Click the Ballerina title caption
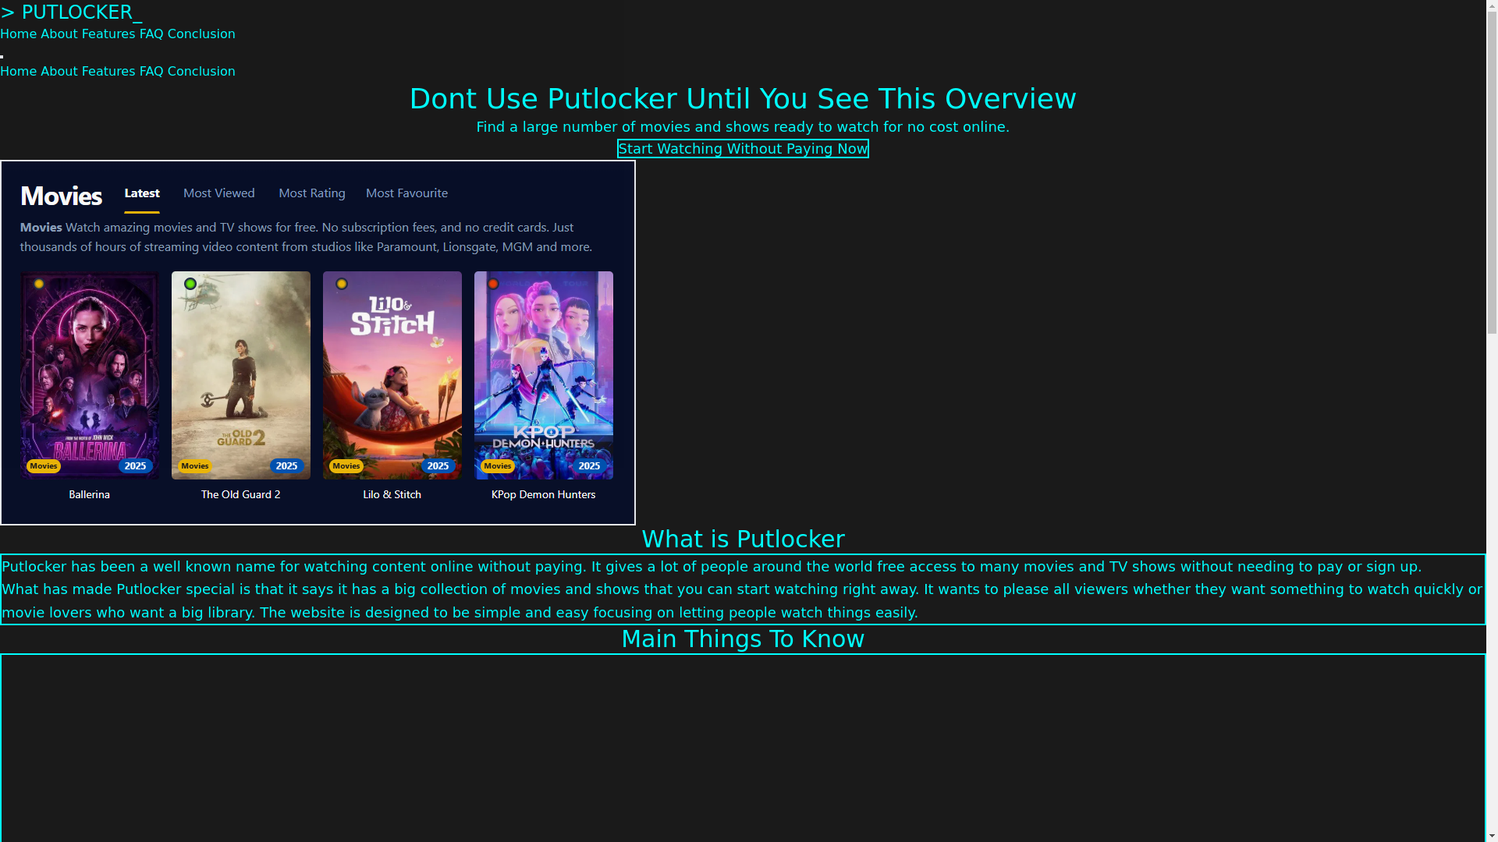This screenshot has width=1498, height=842. [x=90, y=495]
